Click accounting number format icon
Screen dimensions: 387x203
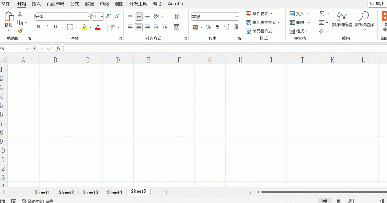pos(195,27)
